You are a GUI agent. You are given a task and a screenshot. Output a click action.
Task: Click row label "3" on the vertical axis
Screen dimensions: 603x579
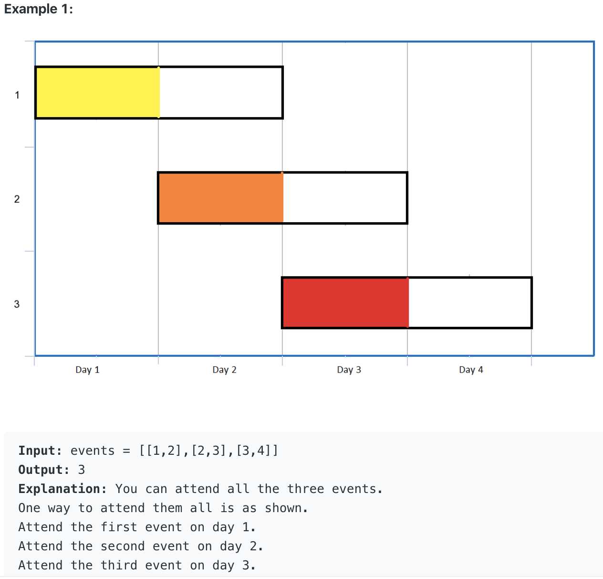click(17, 304)
